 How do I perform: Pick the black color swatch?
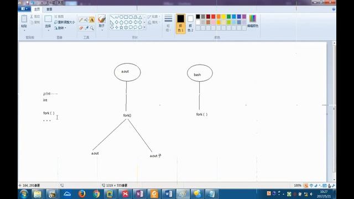(x=198, y=17)
